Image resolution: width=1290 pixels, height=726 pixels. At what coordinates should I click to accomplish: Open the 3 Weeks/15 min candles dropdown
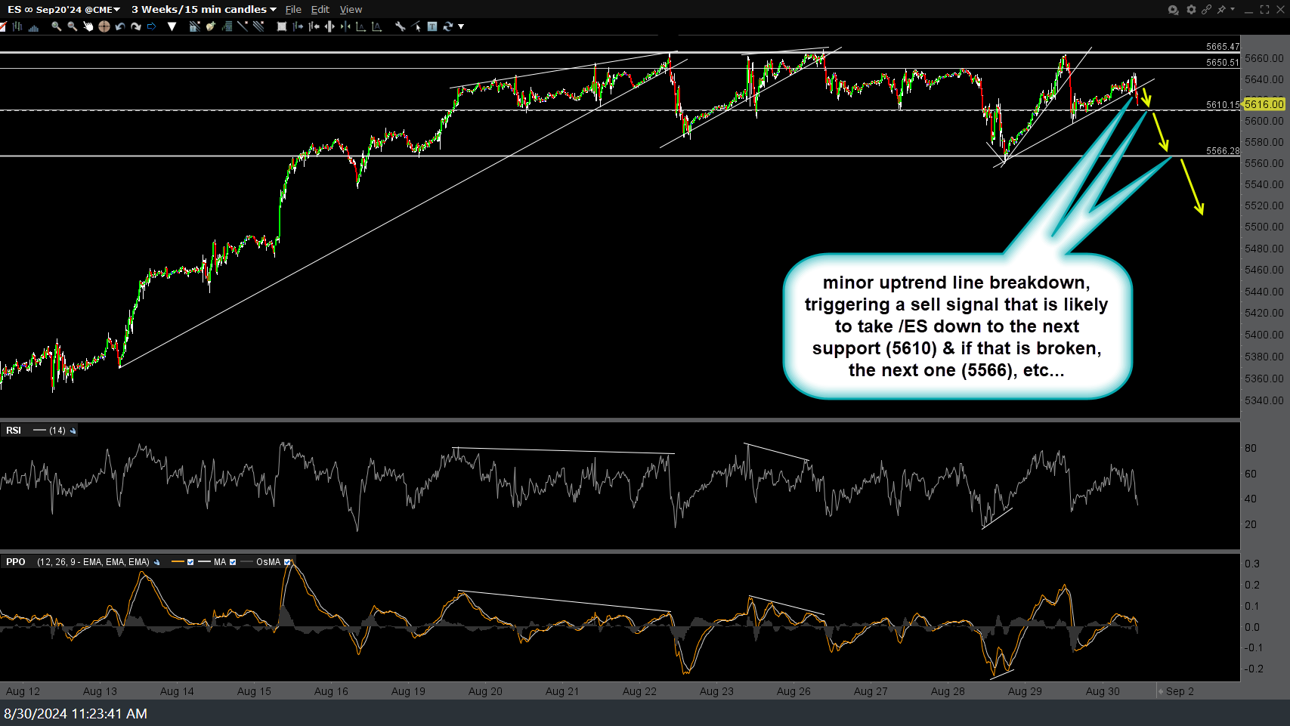pyautogui.click(x=273, y=9)
